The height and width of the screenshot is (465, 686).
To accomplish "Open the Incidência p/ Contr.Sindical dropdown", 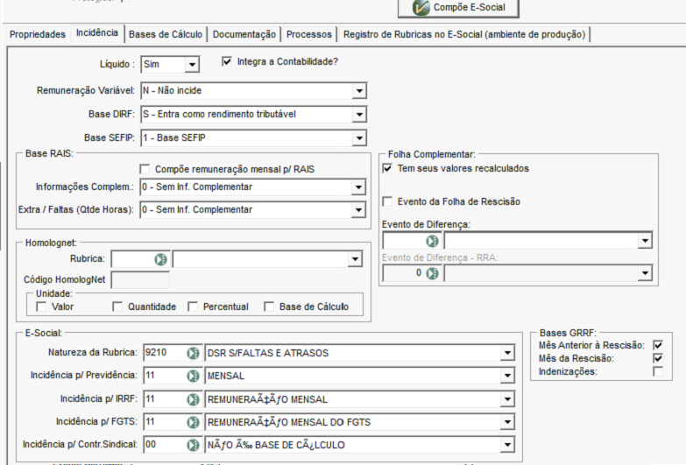I will (x=507, y=445).
